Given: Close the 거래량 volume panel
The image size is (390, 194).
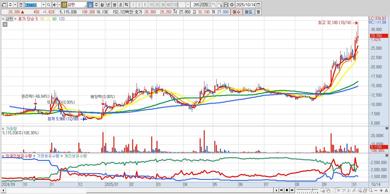Looking at the screenshot, I should [x=387, y=128].
